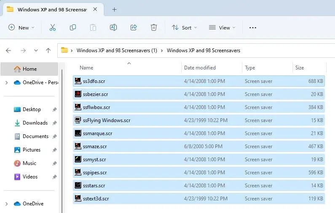Click the folder icon in address bar

point(64,51)
